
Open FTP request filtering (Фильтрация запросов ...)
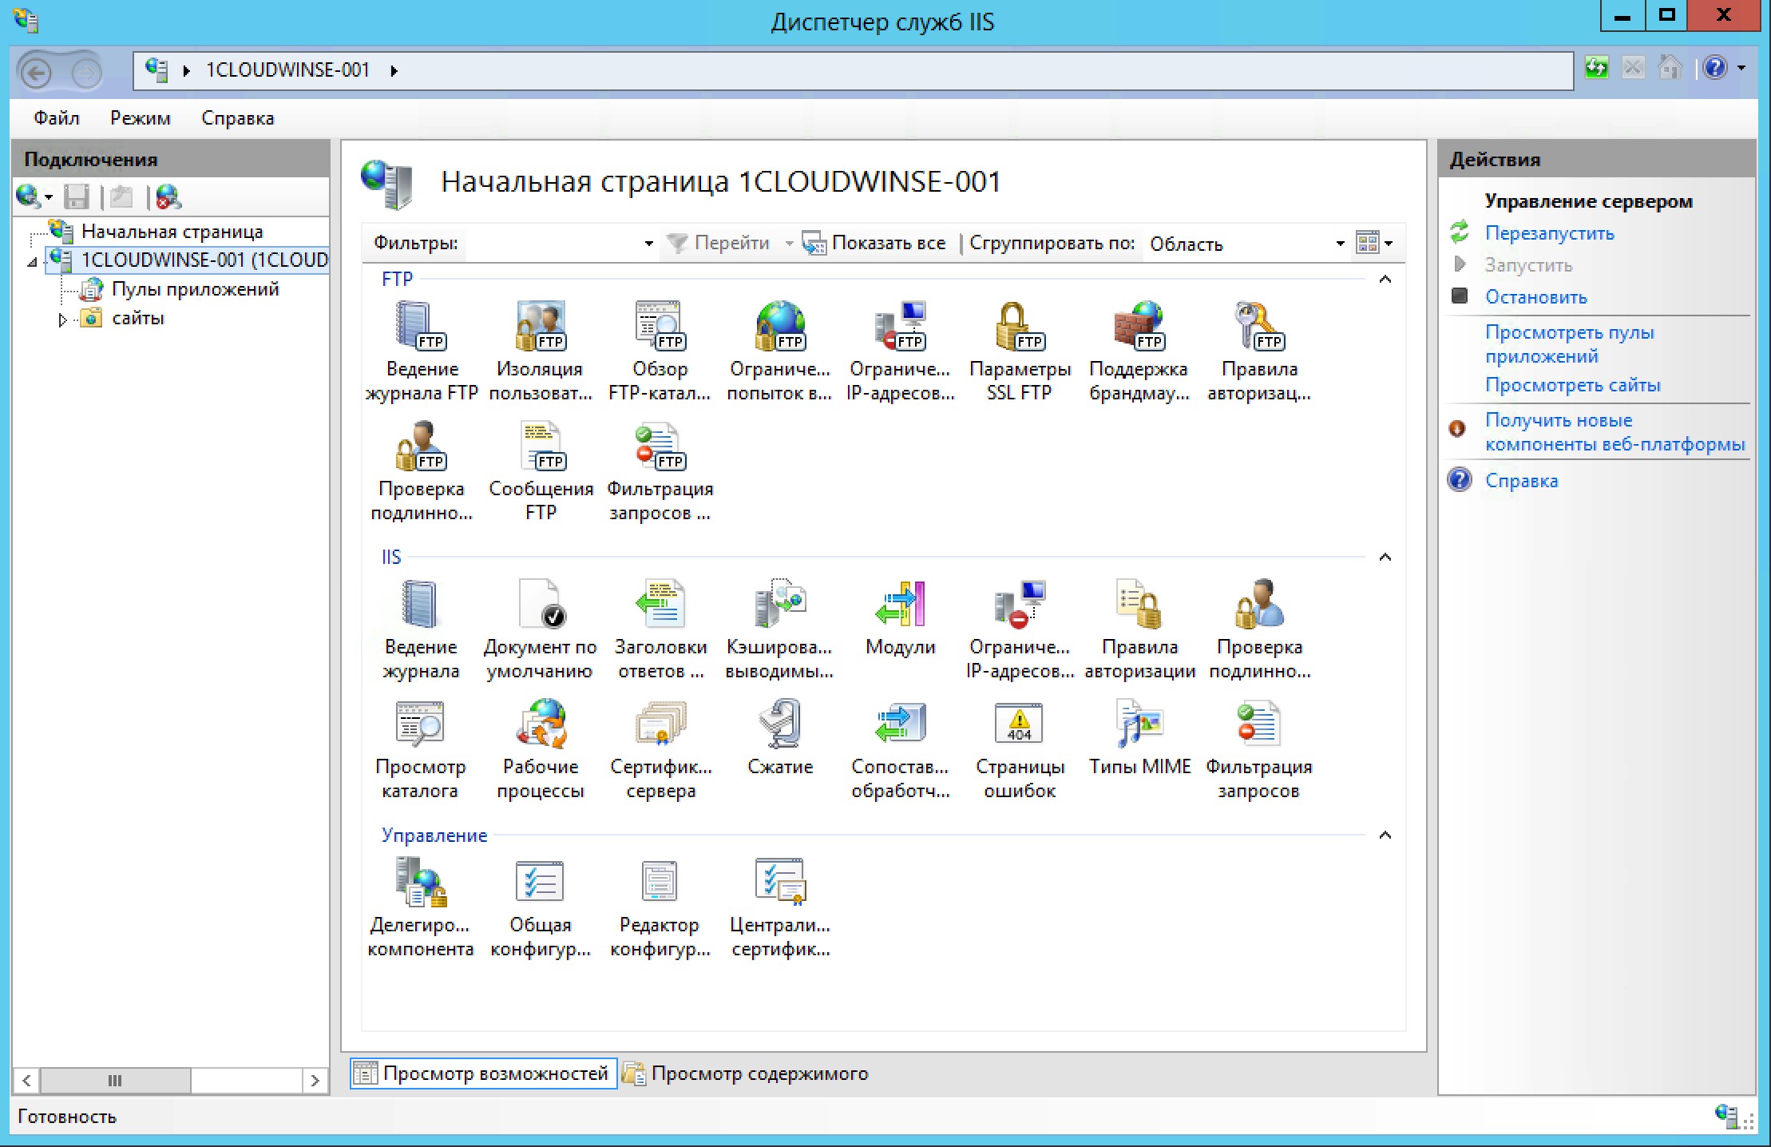coord(660,471)
